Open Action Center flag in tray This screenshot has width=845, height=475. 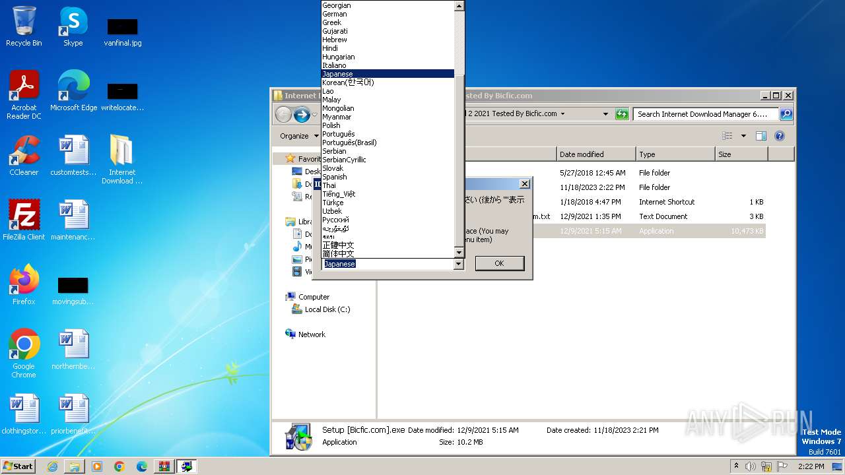pos(782,466)
